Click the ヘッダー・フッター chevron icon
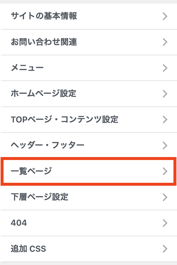The image size is (177, 265). [165, 145]
